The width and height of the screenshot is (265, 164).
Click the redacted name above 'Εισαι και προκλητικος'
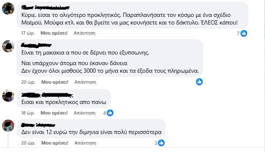pos(47,95)
